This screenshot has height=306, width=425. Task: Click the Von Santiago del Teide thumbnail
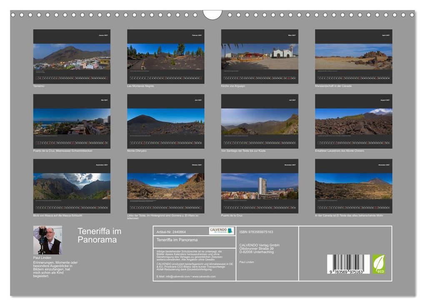260,121
